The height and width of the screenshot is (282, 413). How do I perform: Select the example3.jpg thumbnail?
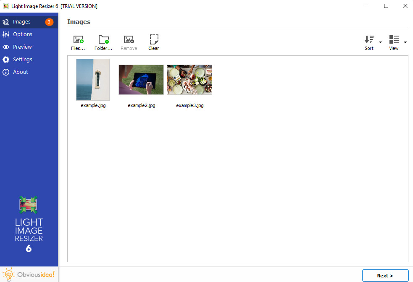tap(189, 80)
